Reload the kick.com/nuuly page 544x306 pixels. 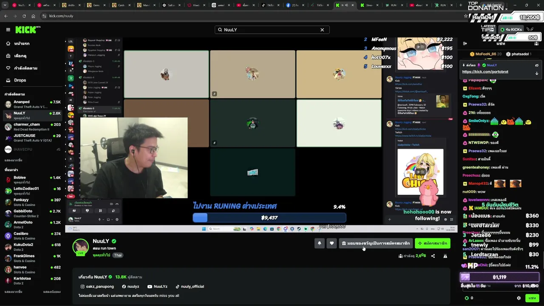tap(24, 16)
